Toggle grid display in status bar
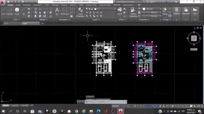This screenshot has height=114, width=204. [121, 106]
